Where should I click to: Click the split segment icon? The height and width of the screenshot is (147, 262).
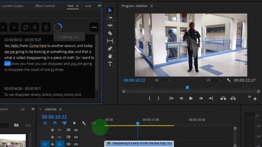(x=35, y=27)
